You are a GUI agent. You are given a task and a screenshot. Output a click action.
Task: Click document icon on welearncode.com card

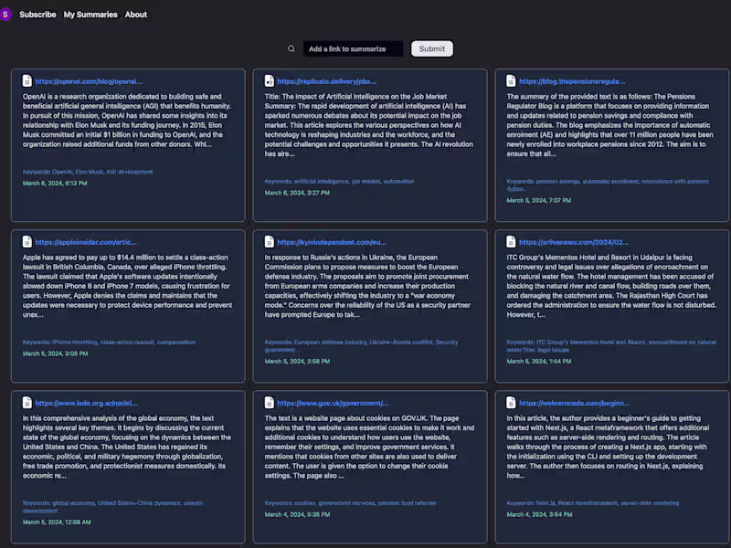(511, 402)
